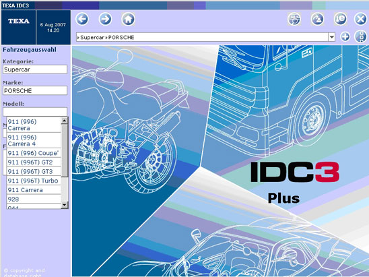Click the empty Modell input field
Screen dimensions: 369x277
point(35,112)
